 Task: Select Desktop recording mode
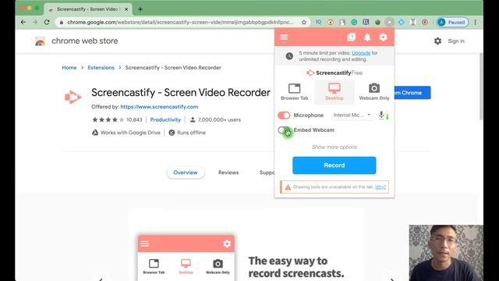pyautogui.click(x=334, y=92)
